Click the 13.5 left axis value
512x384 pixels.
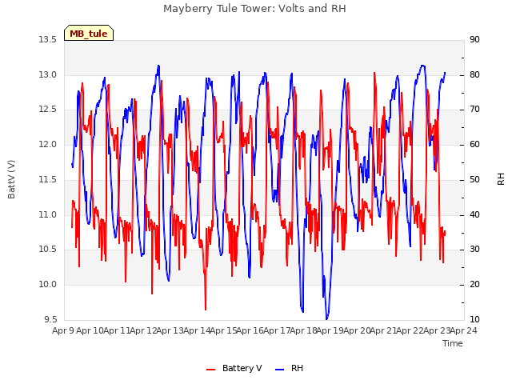[48, 39]
